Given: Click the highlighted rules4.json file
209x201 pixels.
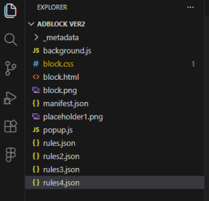Looking at the screenshot, I should tap(115, 182).
